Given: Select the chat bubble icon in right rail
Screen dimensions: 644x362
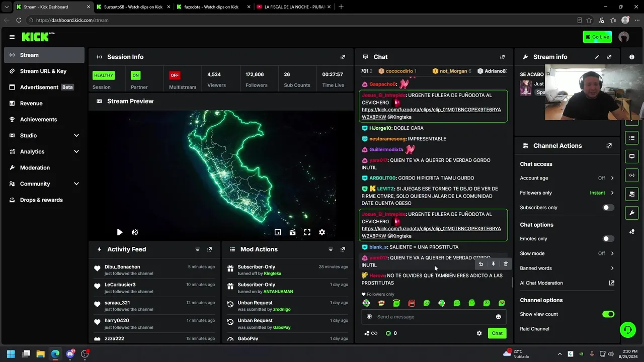Looking at the screenshot, I should coord(632,156).
